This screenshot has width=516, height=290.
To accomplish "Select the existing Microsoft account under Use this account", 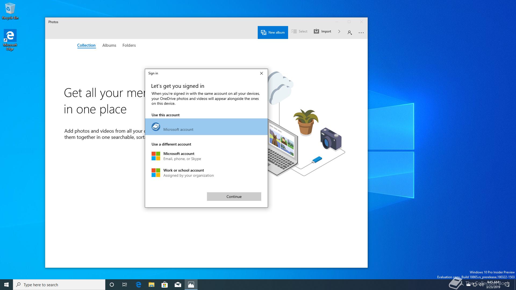I will tap(206, 127).
